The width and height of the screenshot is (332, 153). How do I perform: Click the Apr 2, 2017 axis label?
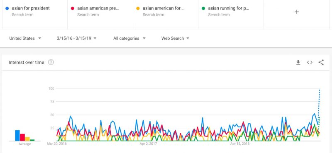tap(148, 144)
